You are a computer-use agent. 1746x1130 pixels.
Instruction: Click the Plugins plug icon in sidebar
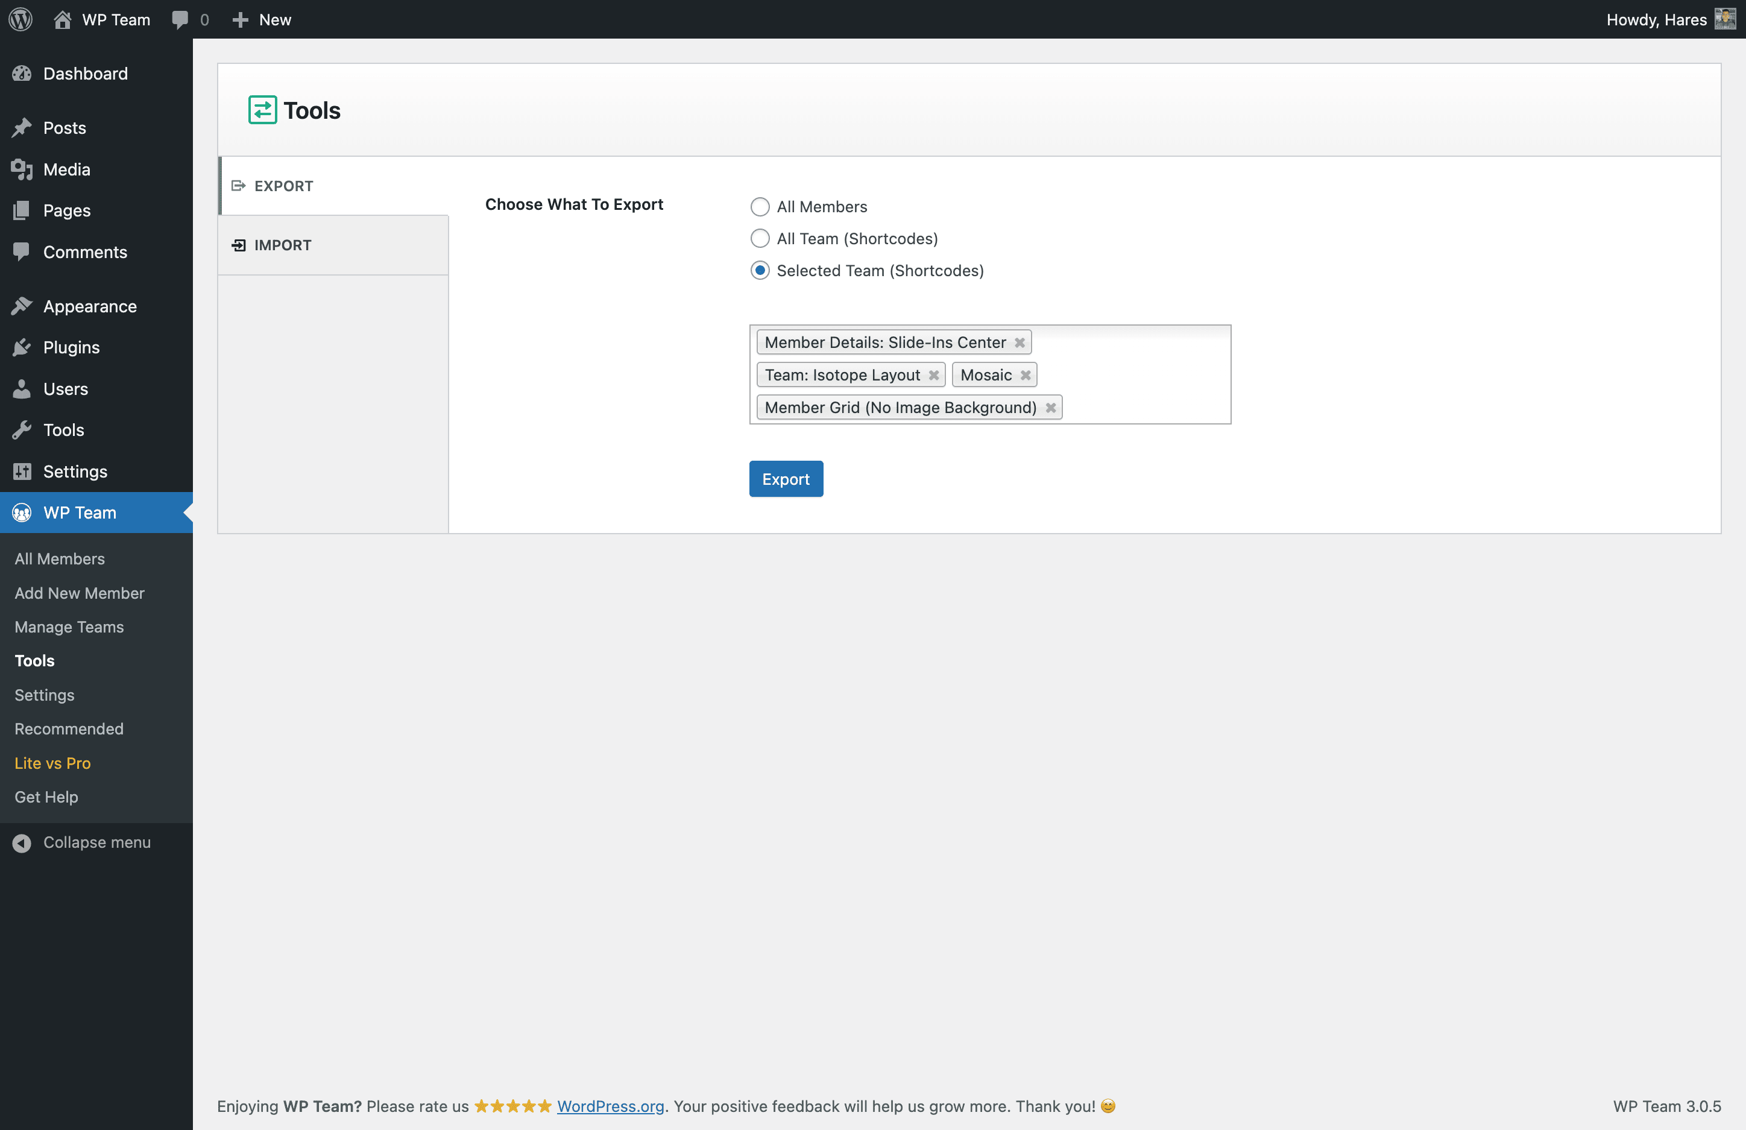click(22, 347)
